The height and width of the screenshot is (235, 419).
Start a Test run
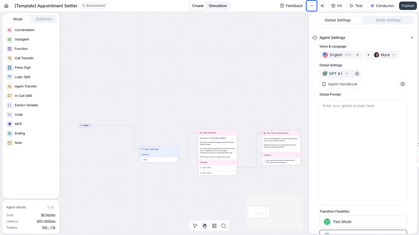(356, 6)
